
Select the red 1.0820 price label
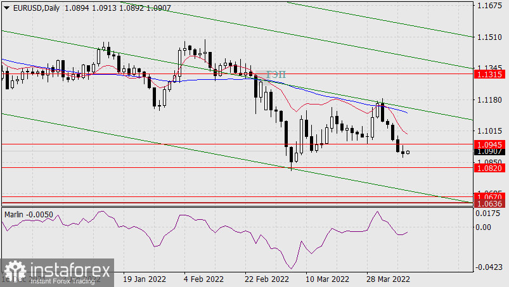point(490,168)
